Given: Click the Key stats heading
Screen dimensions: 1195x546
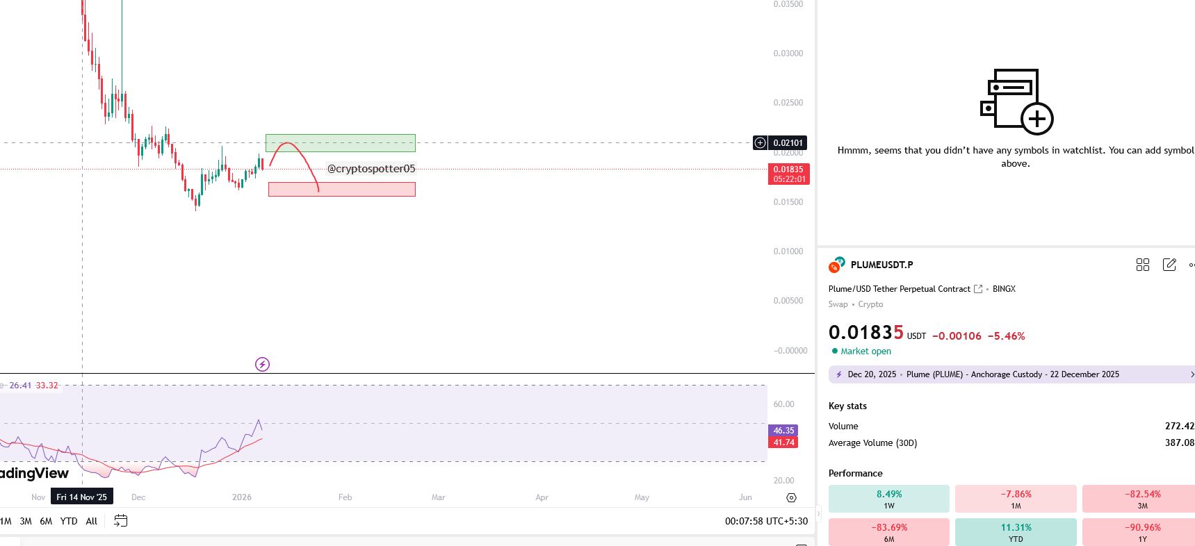Looking at the screenshot, I should pyautogui.click(x=847, y=406).
